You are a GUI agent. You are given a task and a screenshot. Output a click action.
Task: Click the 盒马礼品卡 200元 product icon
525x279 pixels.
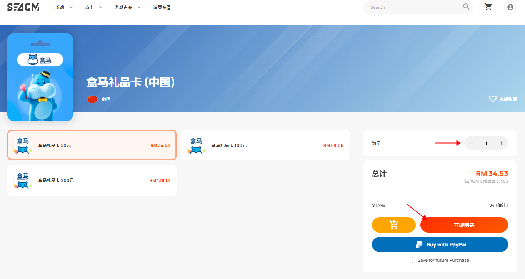(23, 180)
